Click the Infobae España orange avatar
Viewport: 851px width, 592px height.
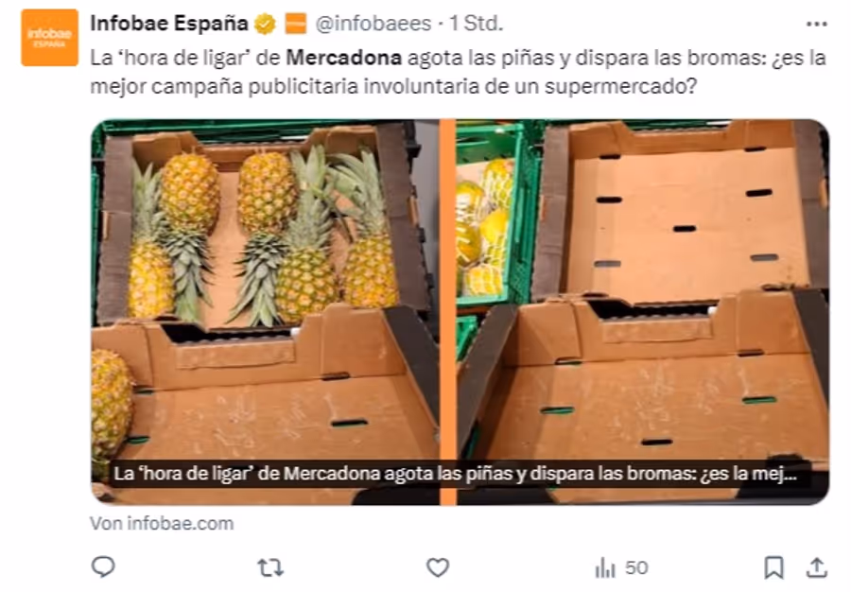click(x=49, y=38)
